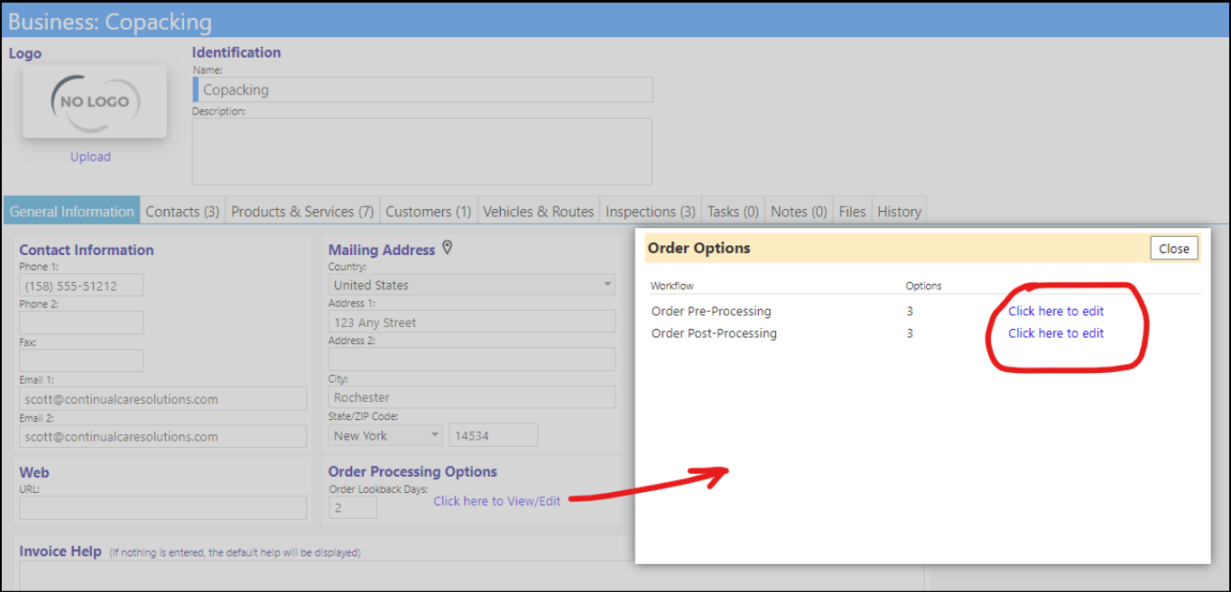Select the Vehicles & Routes tab
The height and width of the screenshot is (592, 1231).
click(539, 212)
